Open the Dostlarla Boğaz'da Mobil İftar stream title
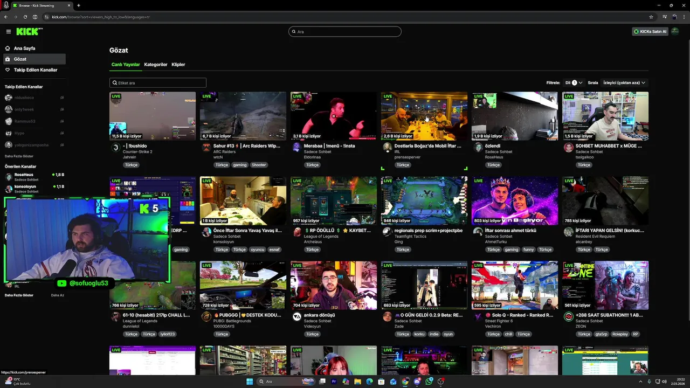690x388 pixels. [428, 146]
